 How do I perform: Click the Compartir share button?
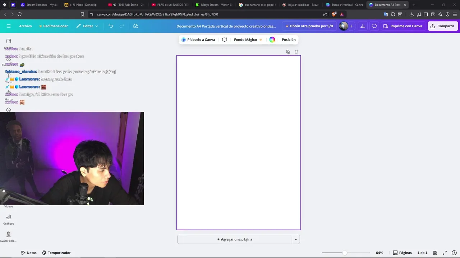tap(443, 26)
